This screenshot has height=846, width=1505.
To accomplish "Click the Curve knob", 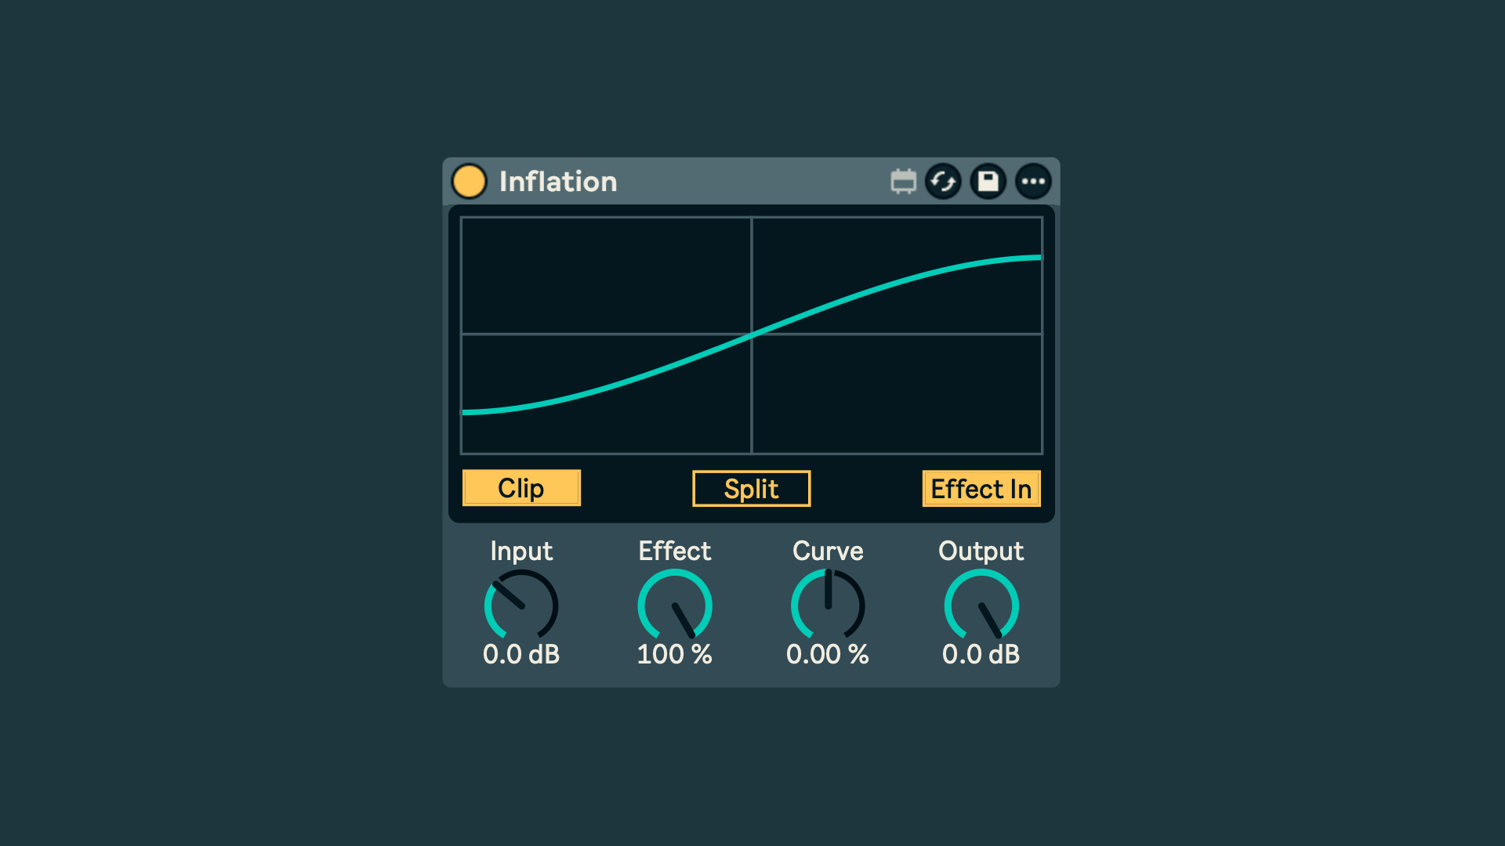I will (x=828, y=606).
